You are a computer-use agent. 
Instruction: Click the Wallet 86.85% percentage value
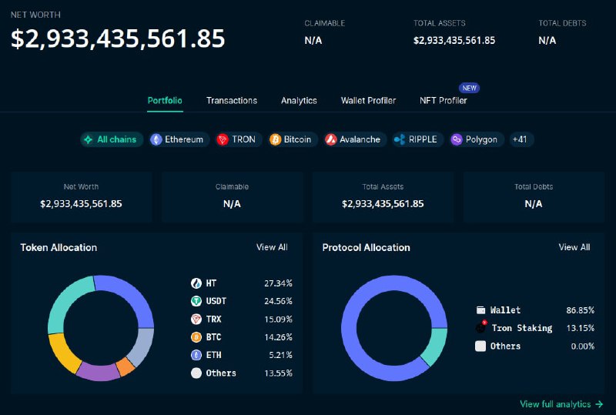[x=581, y=310]
